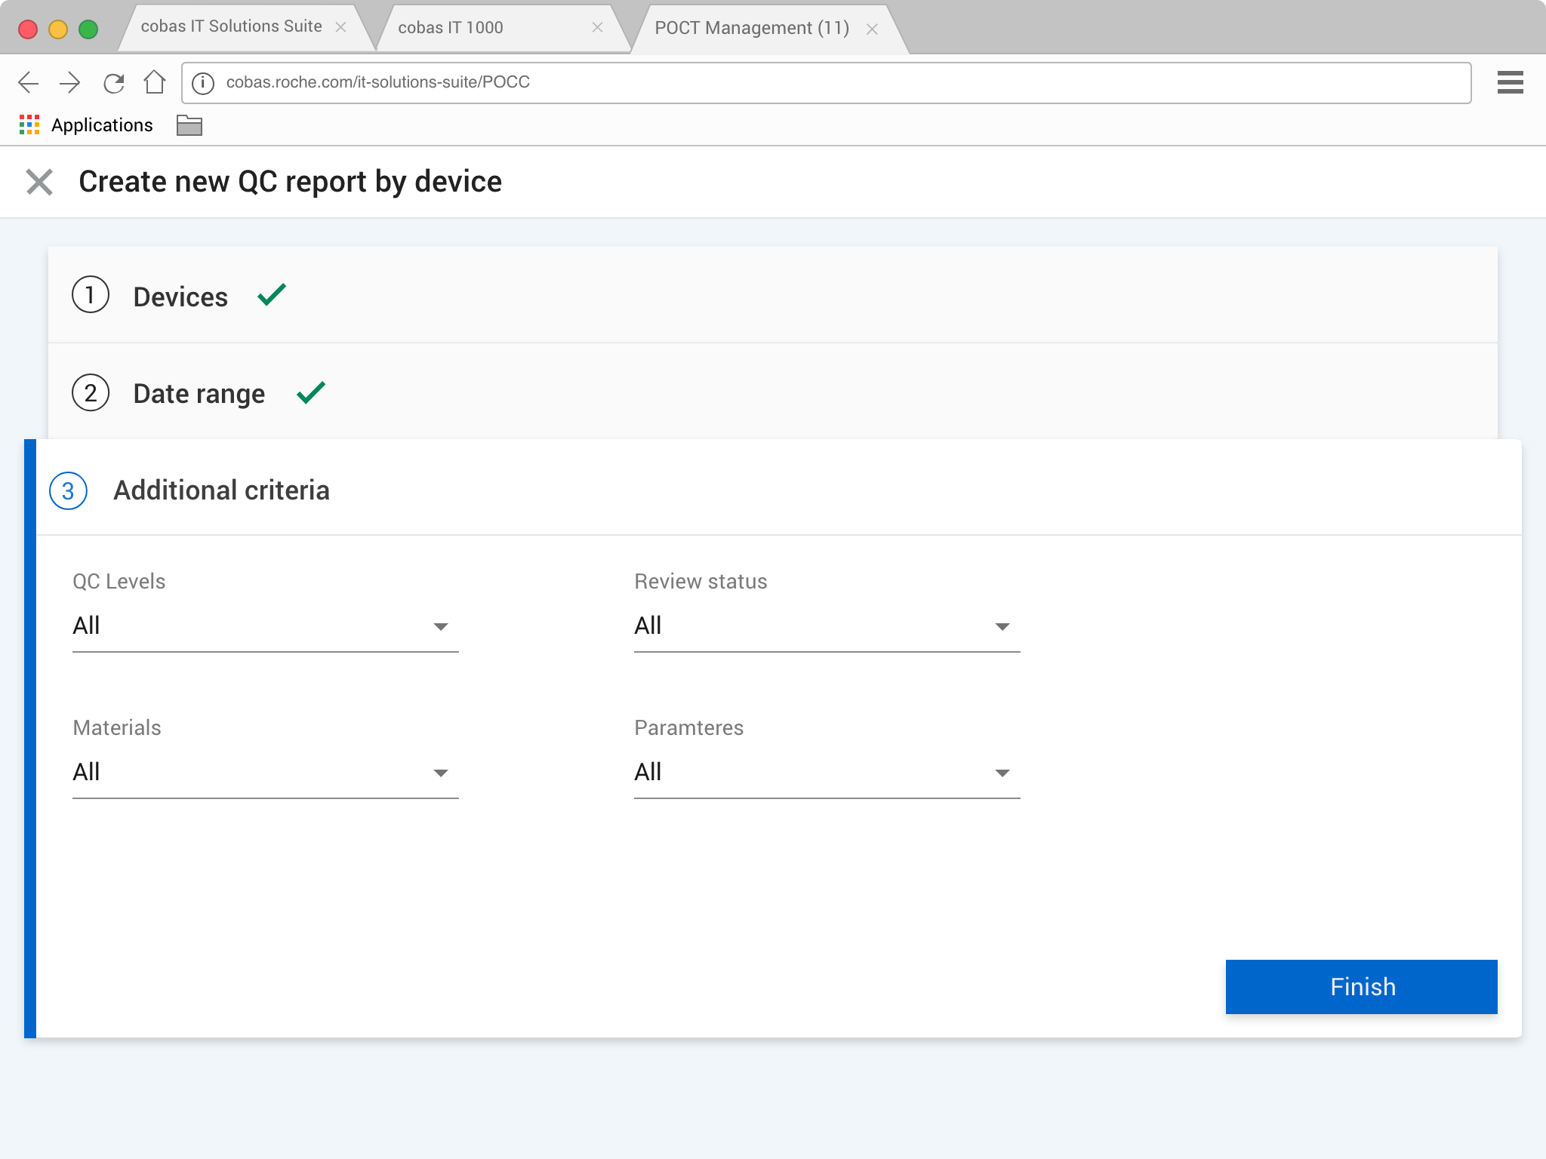Open the Review status dropdown

point(827,626)
